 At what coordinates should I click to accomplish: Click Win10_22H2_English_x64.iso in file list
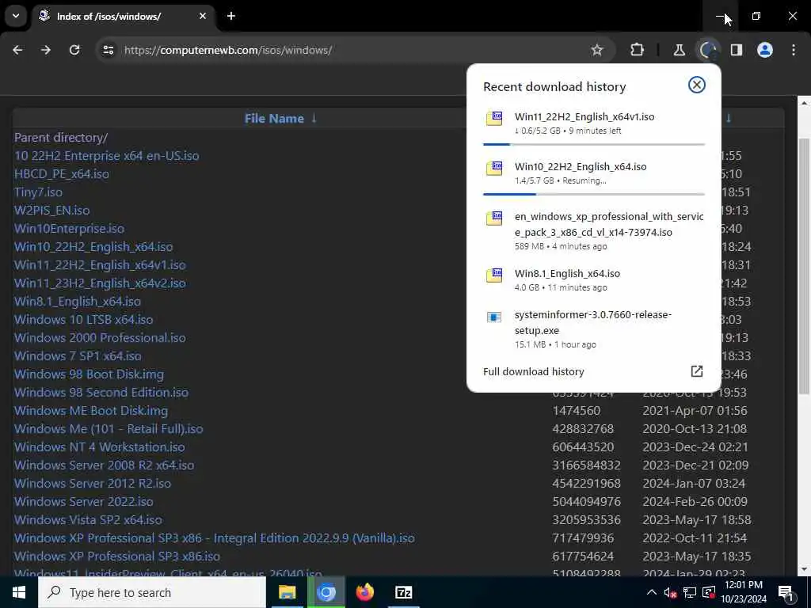(x=93, y=247)
